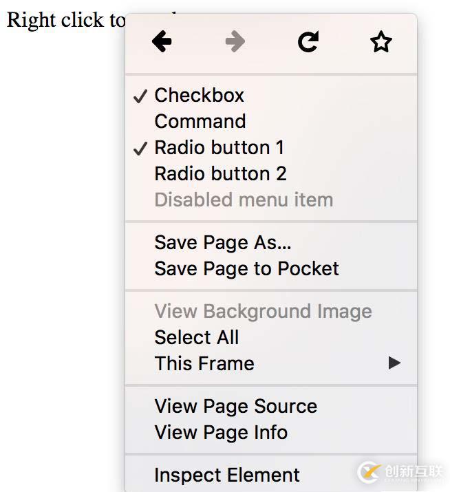450x492 pixels.
Task: Bookmark the page with the star icon
Action: pyautogui.click(x=381, y=43)
